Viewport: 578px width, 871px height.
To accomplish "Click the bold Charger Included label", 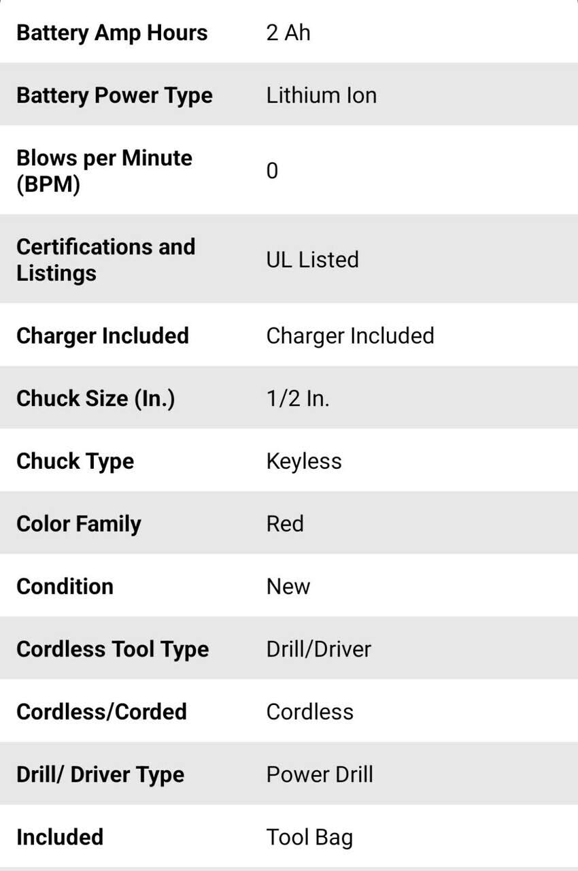I will (103, 335).
